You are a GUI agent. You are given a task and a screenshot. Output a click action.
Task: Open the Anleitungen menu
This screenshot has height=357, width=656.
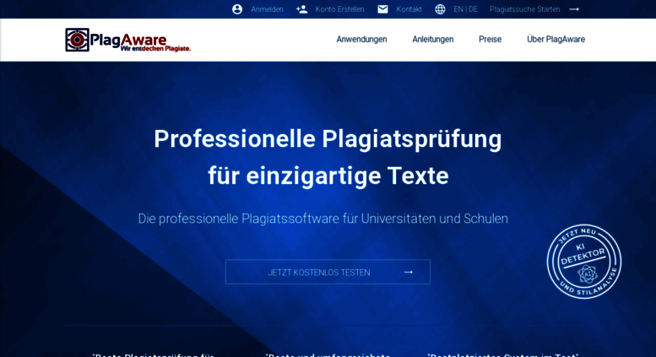[x=432, y=40]
